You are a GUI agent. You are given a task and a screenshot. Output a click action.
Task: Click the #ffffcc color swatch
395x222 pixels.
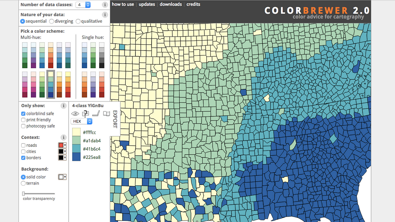(76, 132)
